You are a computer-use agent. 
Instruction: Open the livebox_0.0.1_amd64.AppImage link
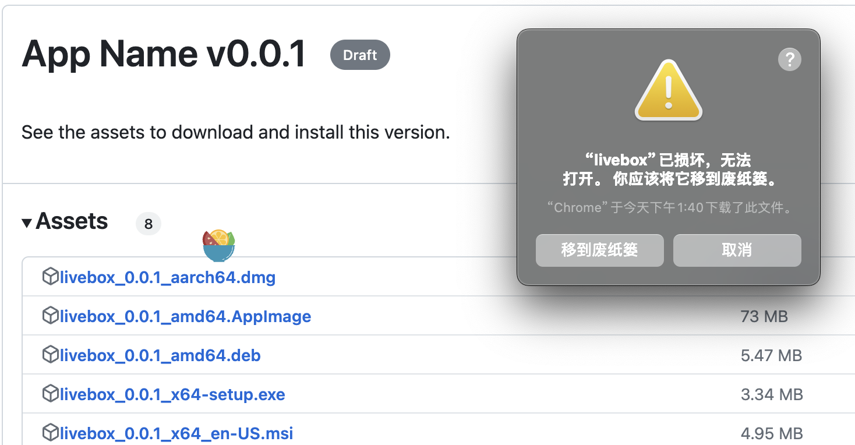coord(185,315)
